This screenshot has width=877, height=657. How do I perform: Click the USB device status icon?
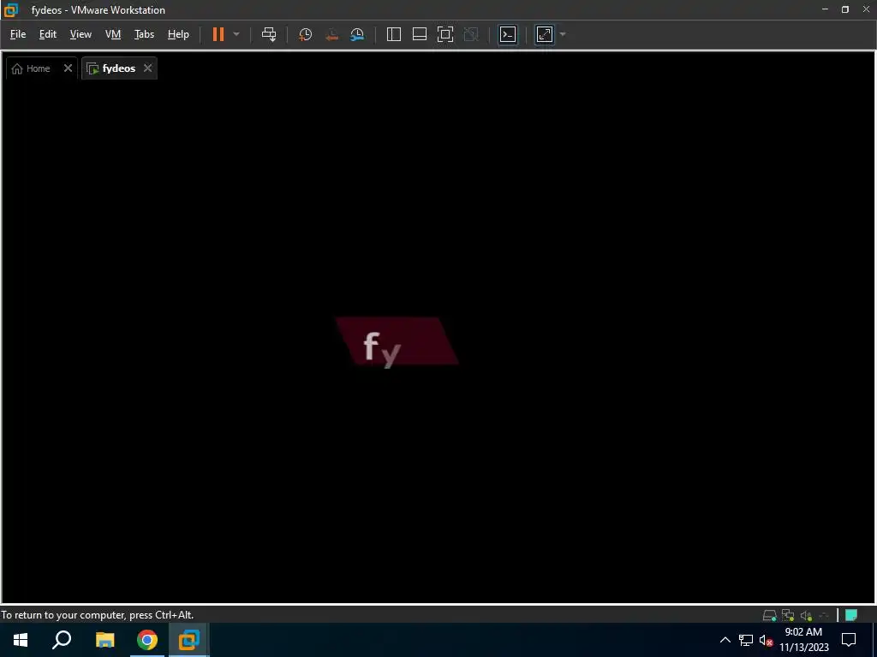click(824, 616)
